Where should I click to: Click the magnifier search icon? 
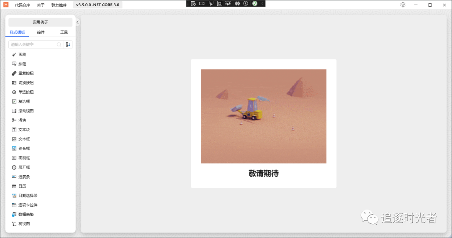click(x=59, y=44)
